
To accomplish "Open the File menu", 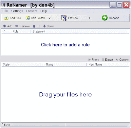I will click(x=5, y=11).
